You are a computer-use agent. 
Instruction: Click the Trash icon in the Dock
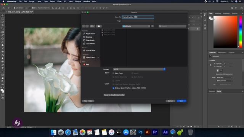pos(190,132)
